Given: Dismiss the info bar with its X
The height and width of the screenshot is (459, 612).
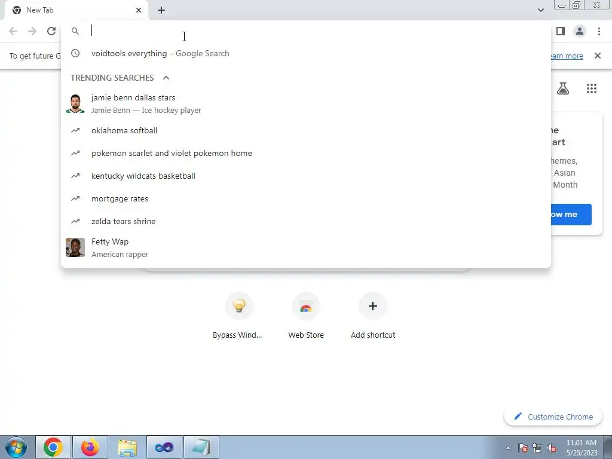Looking at the screenshot, I should click(x=598, y=56).
